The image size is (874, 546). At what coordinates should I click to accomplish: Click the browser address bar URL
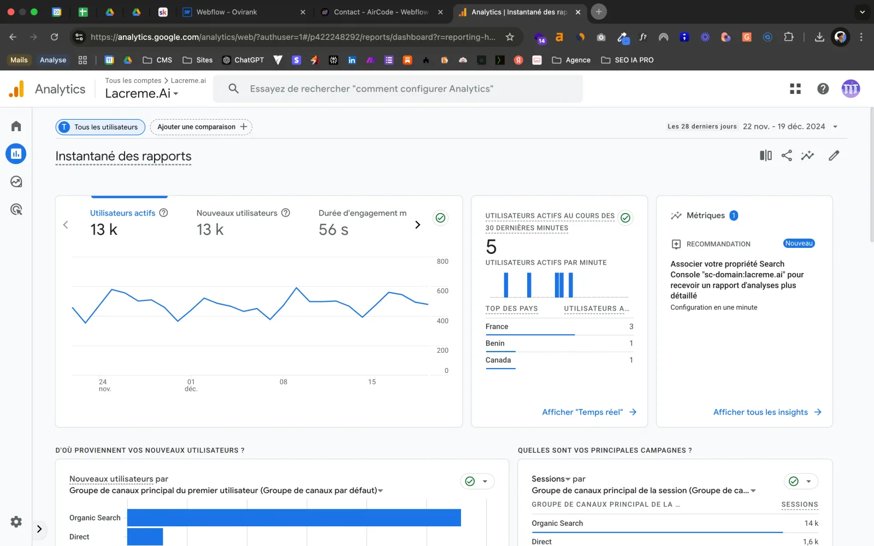pyautogui.click(x=293, y=37)
